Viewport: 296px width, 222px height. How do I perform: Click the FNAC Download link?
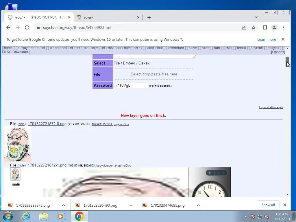(15, 52)
